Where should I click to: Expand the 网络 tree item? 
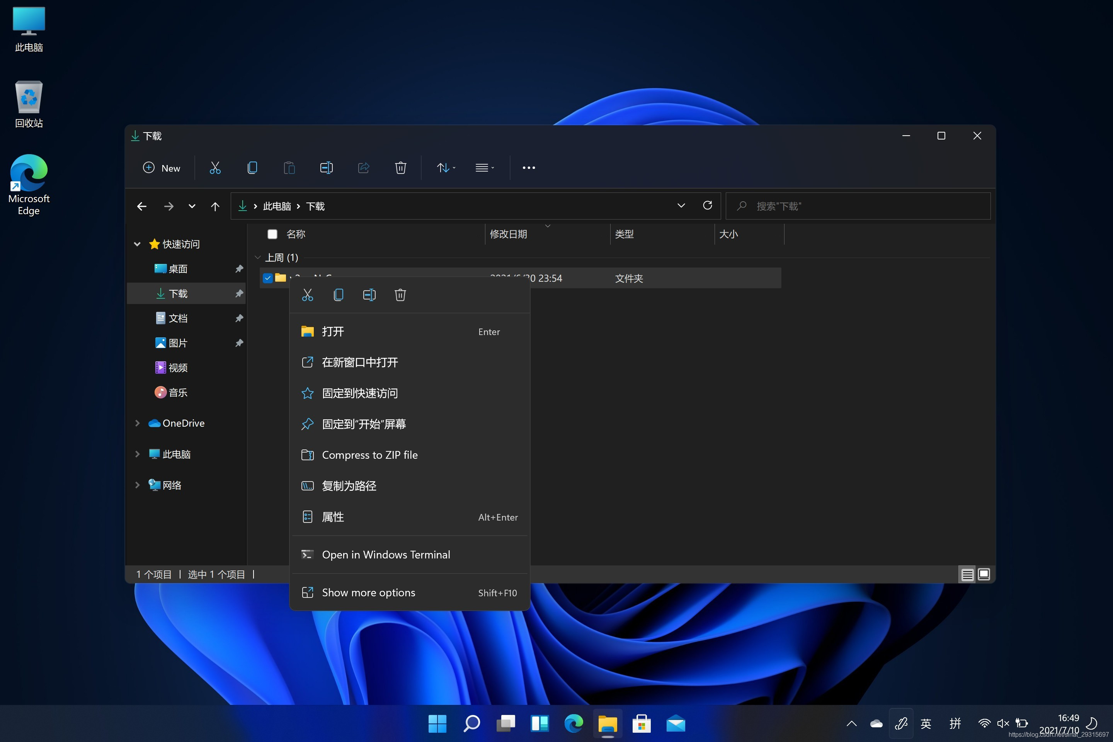137,485
